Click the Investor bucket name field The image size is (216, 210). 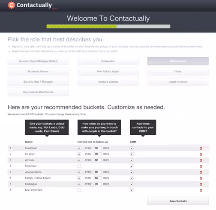pyautogui.click(x=30, y=154)
